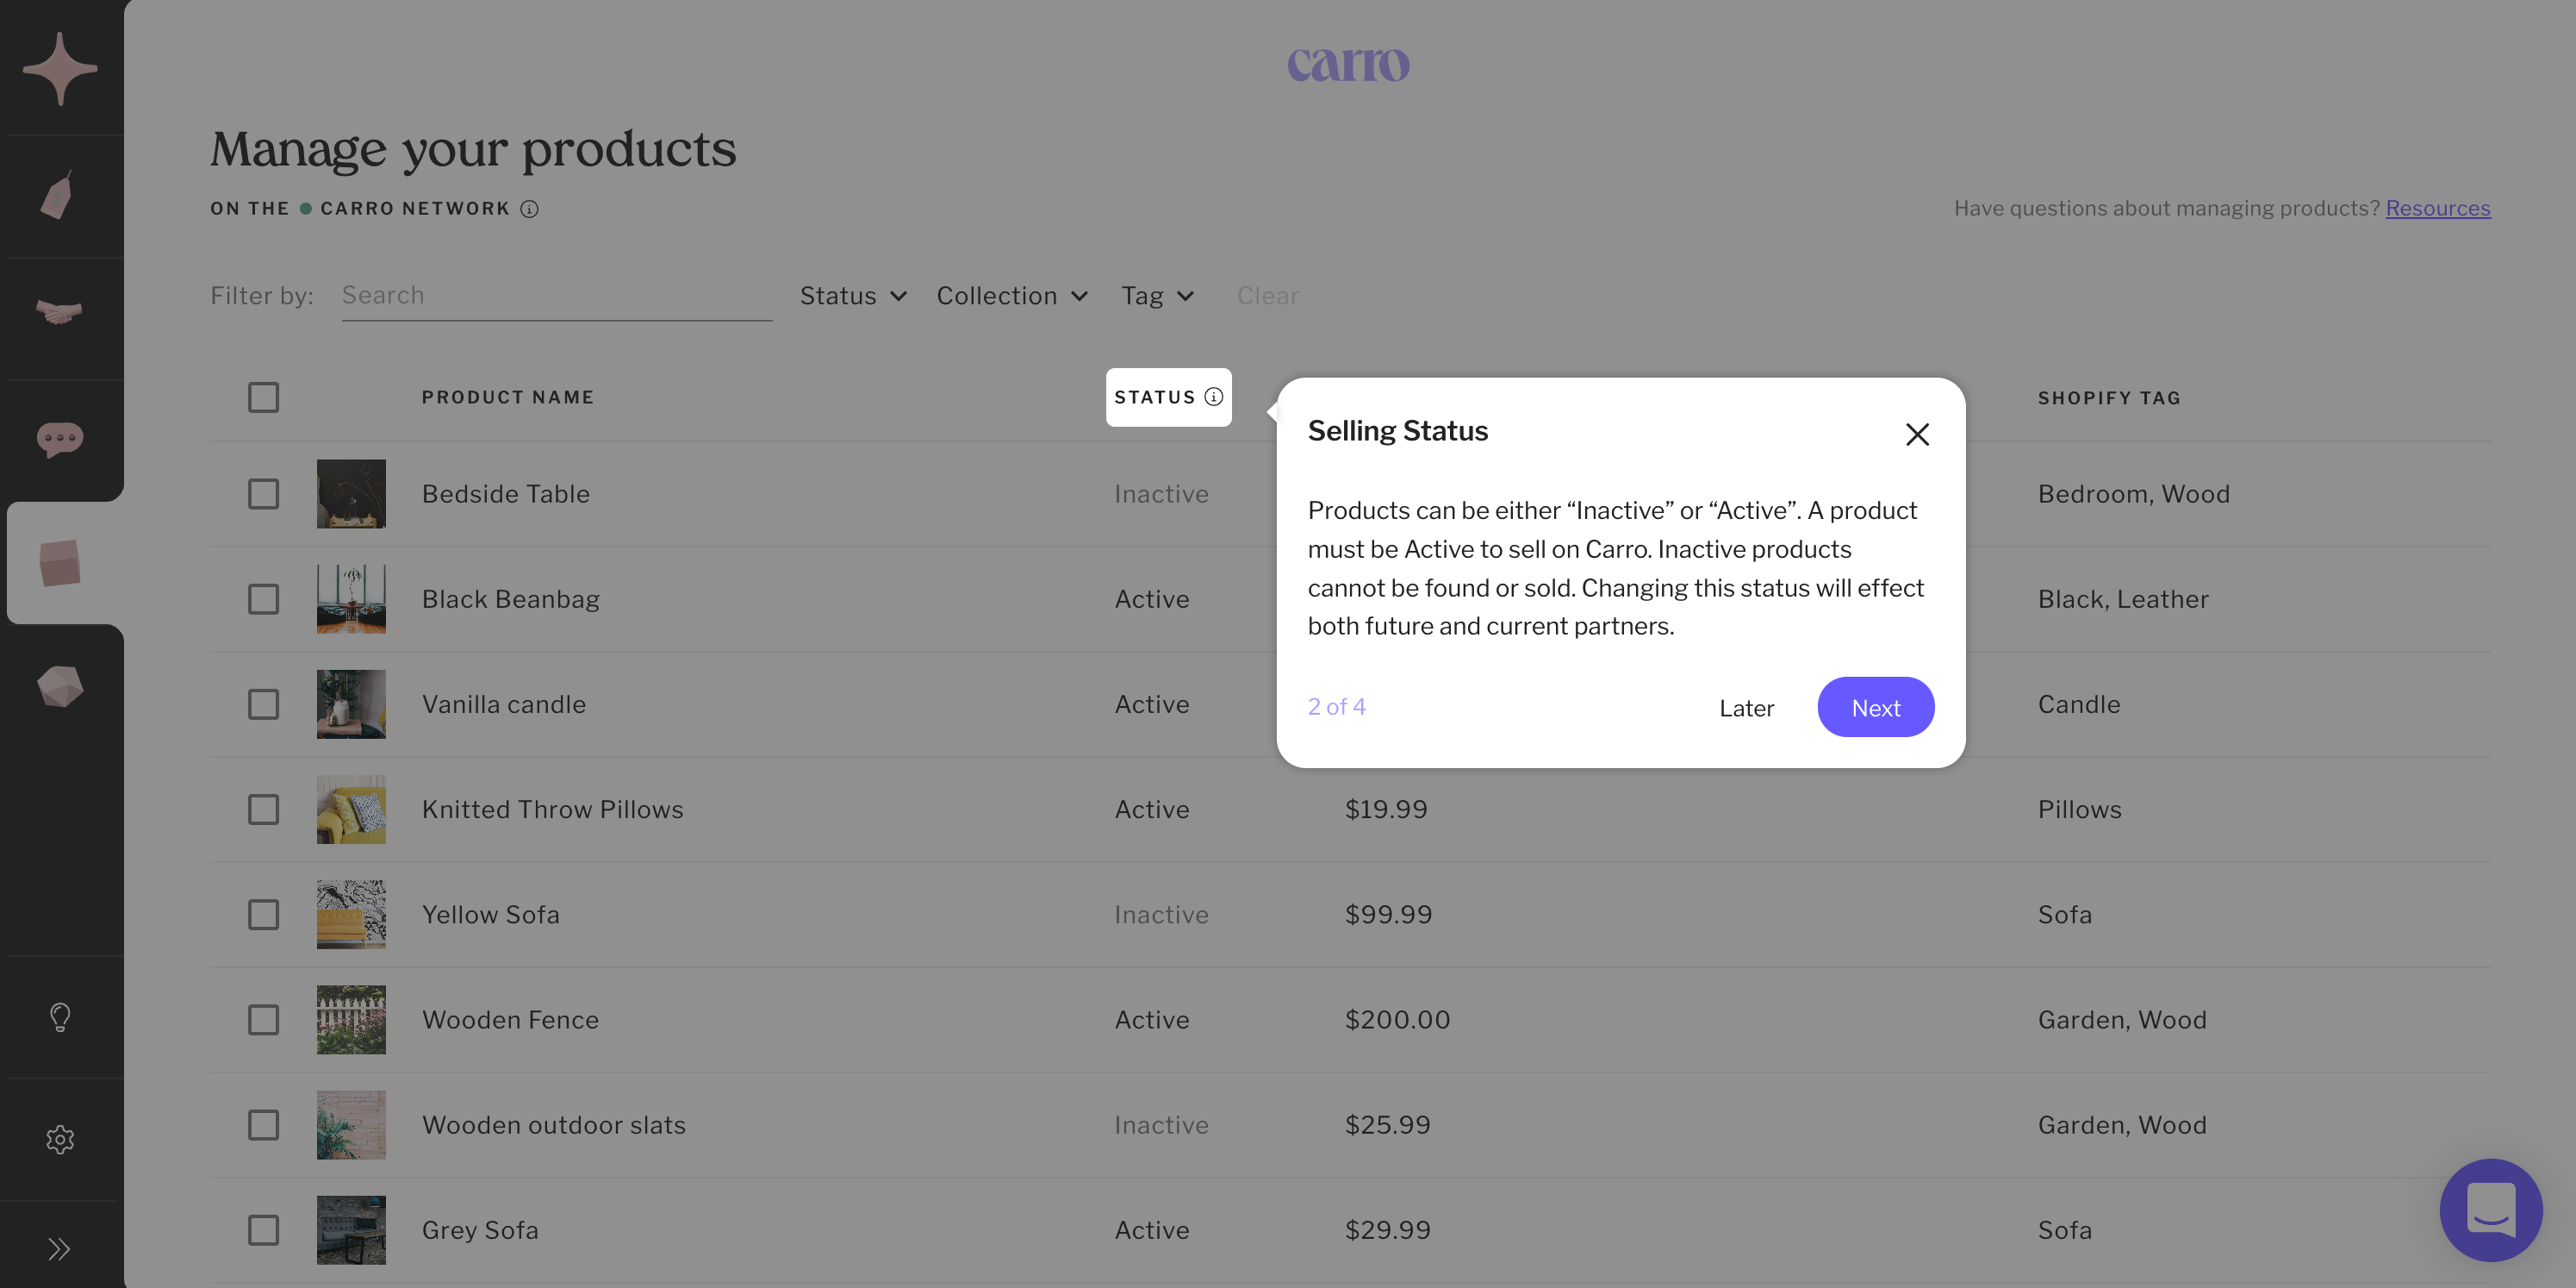Open settings via the gear icon
2576x1288 pixels.
tap(60, 1139)
